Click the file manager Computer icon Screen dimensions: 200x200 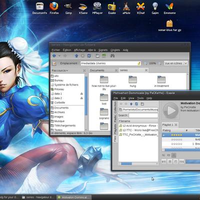tap(104, 55)
